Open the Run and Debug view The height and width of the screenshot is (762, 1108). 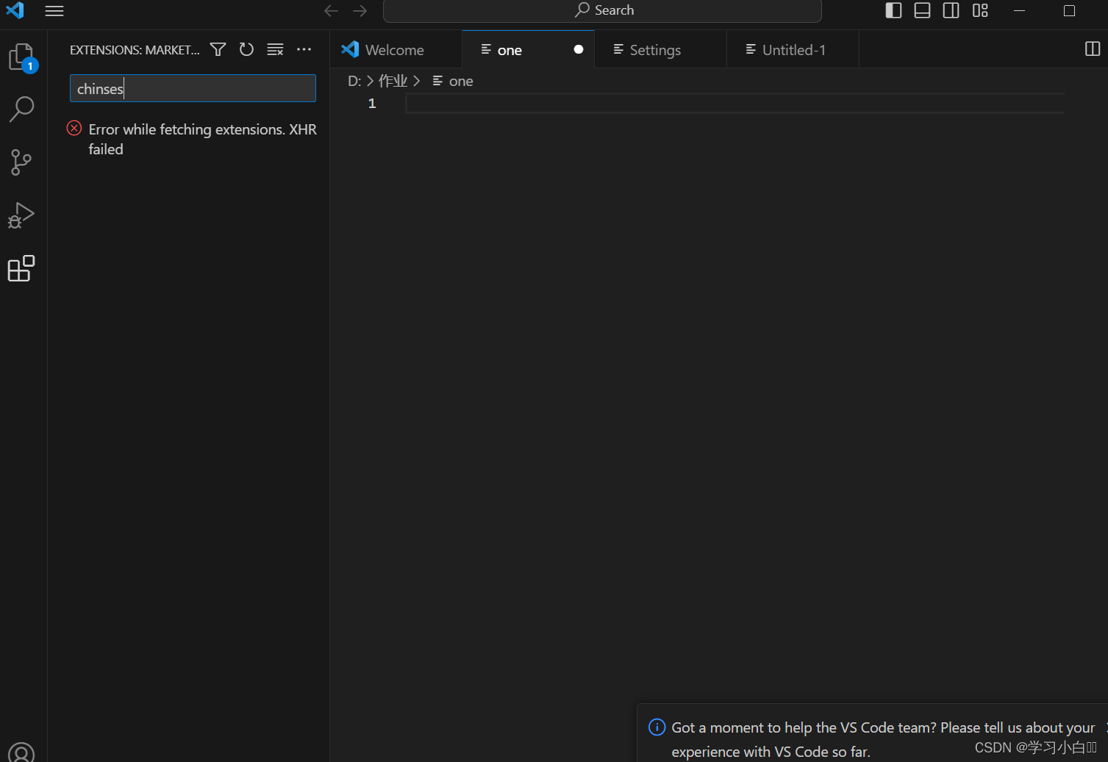21,215
